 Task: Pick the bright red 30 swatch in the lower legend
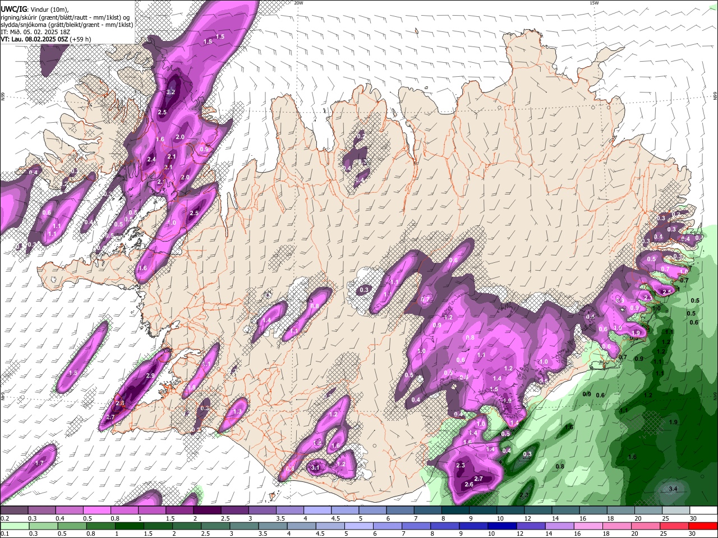tap(703, 526)
